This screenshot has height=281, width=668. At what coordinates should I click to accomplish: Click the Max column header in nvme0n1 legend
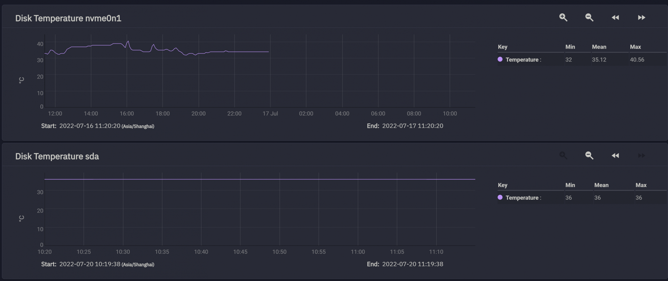tap(635, 47)
